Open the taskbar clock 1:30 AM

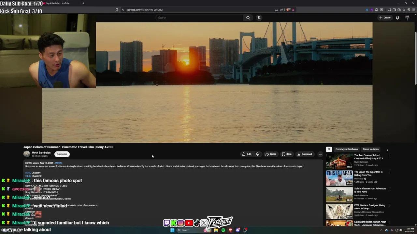coord(410,230)
